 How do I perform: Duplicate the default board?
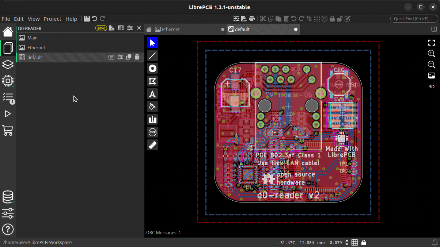129,57
